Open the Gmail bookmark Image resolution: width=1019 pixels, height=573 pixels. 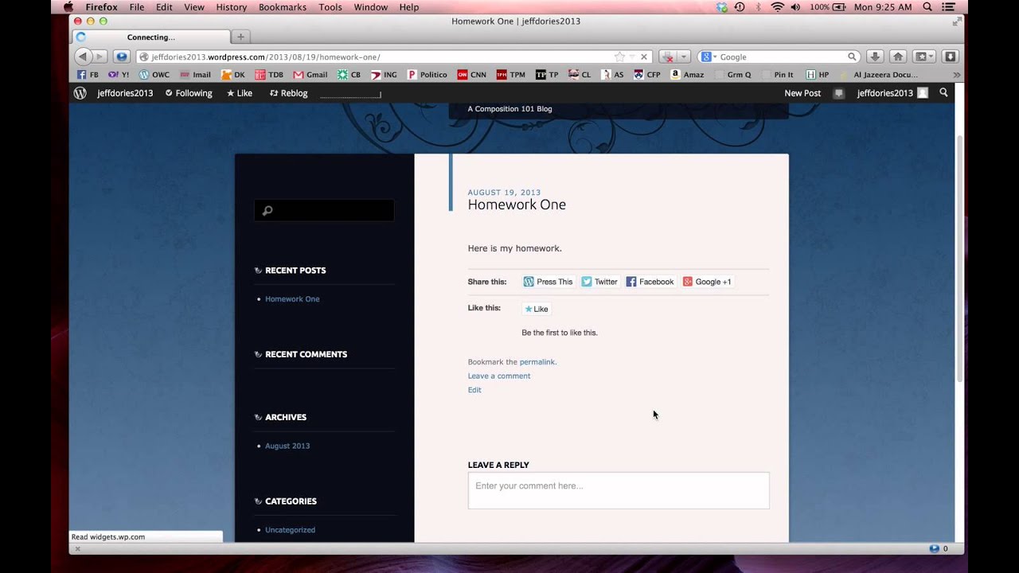pyautogui.click(x=310, y=75)
